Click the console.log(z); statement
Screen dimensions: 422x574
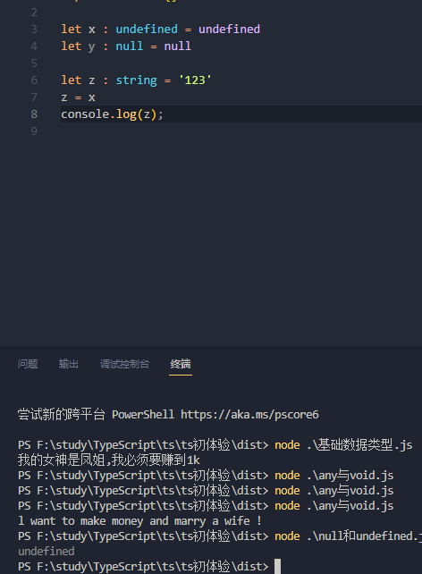(112, 114)
